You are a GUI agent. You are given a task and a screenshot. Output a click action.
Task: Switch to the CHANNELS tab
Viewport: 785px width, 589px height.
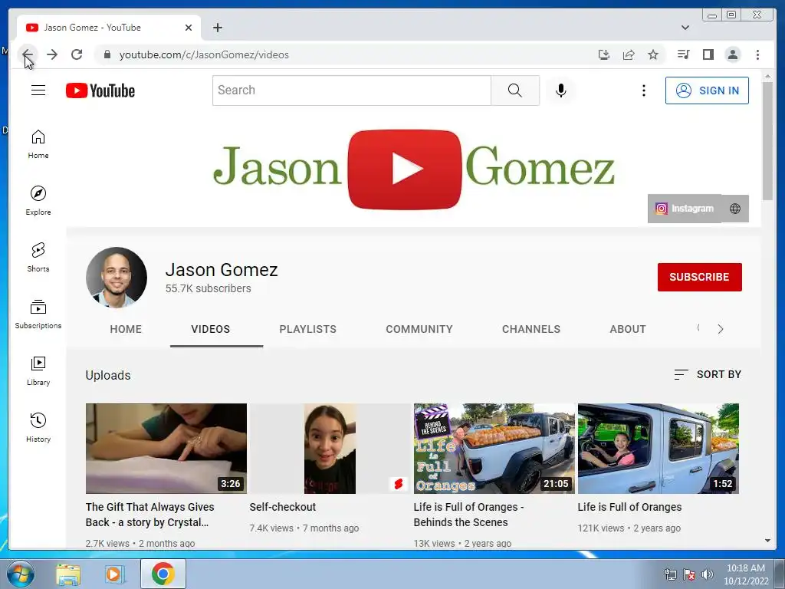tap(530, 329)
